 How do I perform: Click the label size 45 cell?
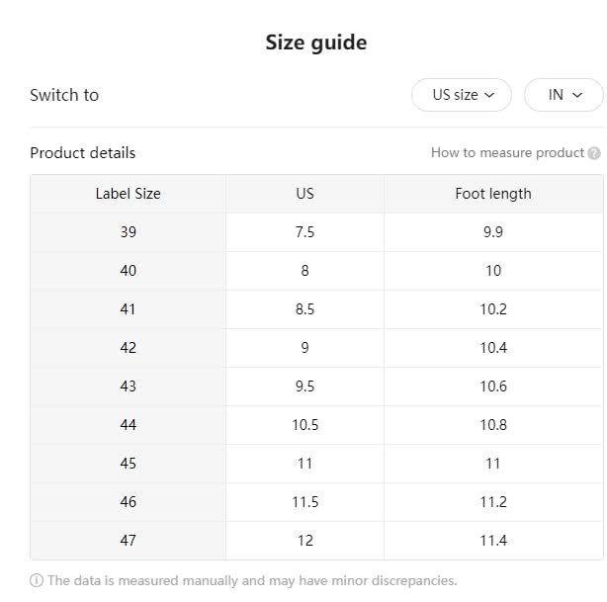click(128, 464)
